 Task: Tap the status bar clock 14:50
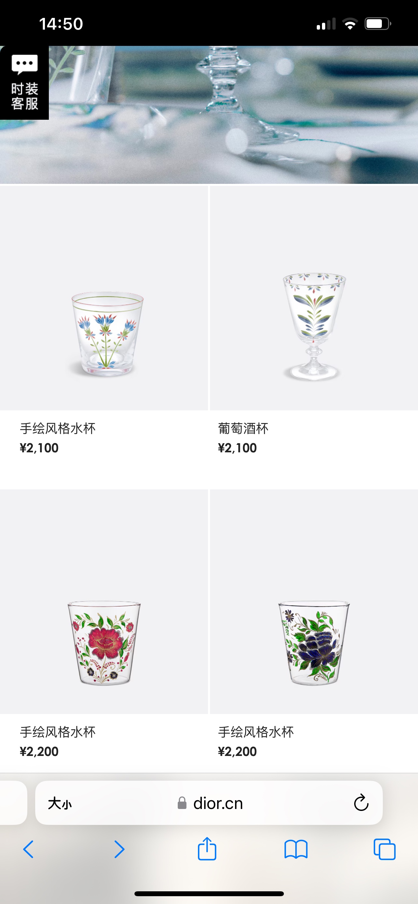(61, 24)
